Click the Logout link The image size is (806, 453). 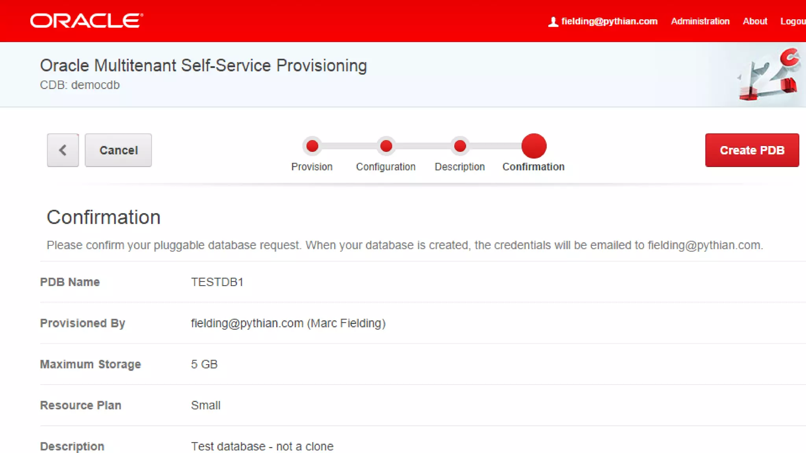click(793, 21)
